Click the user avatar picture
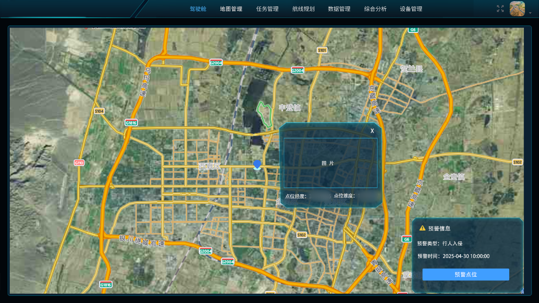The width and height of the screenshot is (539, 303). [x=517, y=8]
